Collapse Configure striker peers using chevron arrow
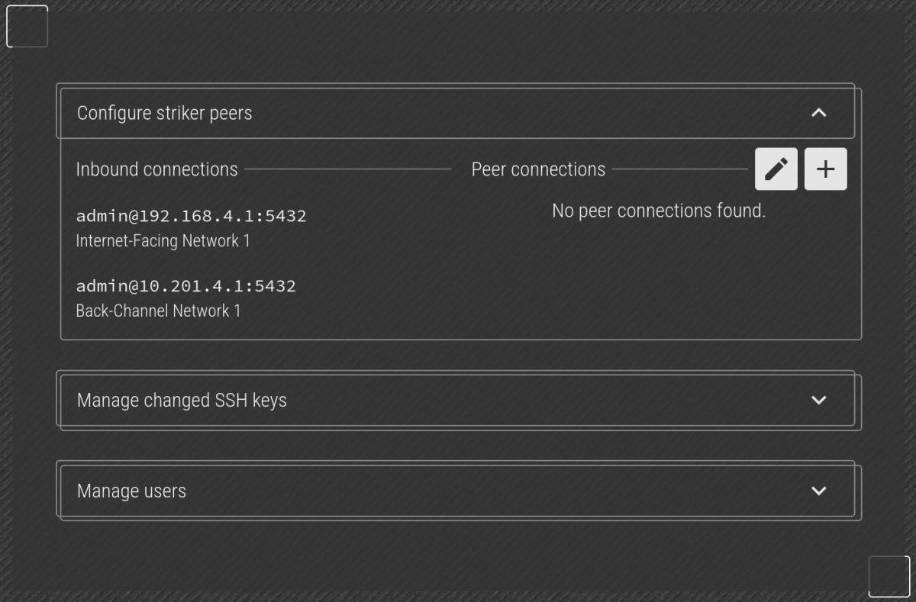The height and width of the screenshot is (602, 916). (x=818, y=113)
